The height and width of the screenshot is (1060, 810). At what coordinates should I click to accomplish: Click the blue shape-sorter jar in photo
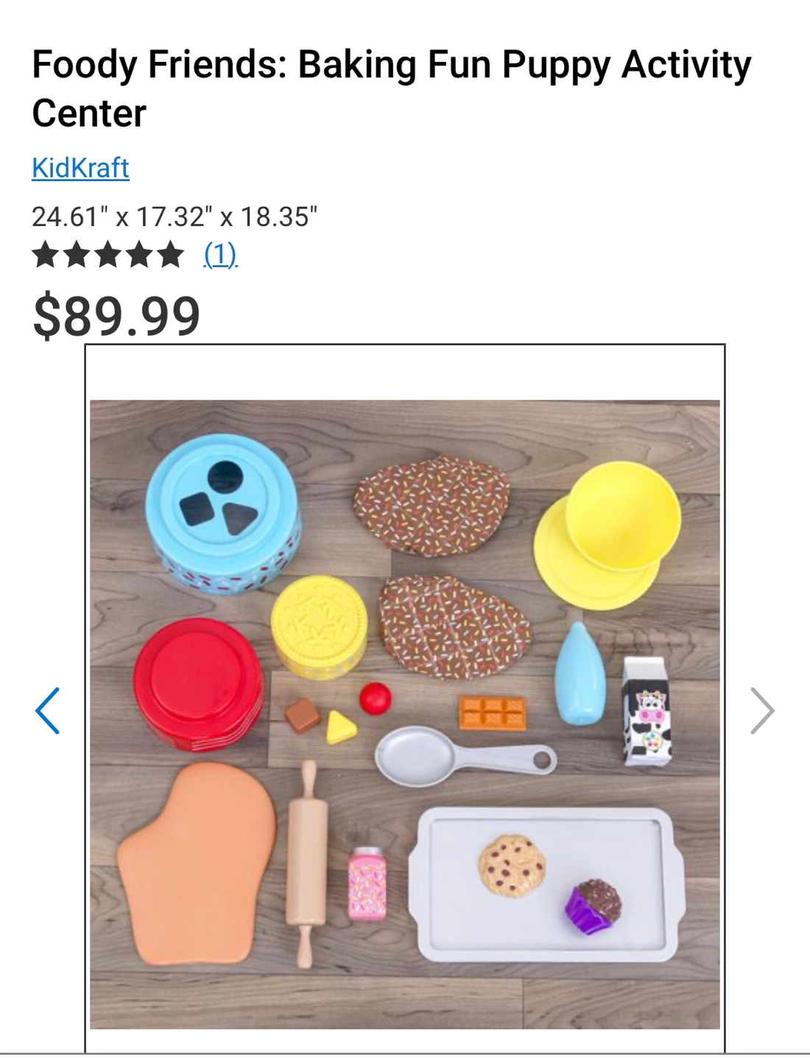click(223, 513)
